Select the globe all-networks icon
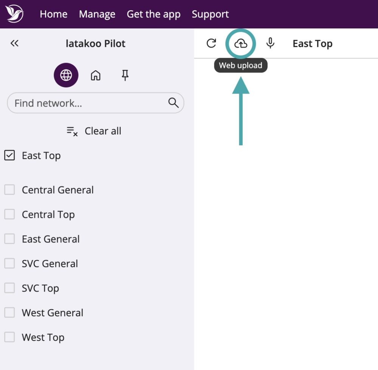This screenshot has width=378, height=370. pyautogui.click(x=66, y=76)
